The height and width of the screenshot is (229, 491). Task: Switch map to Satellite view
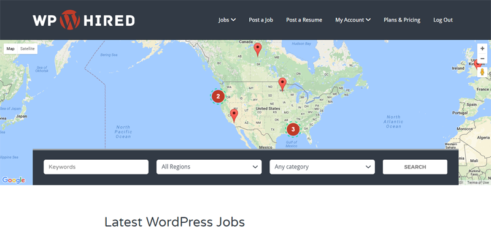point(27,49)
